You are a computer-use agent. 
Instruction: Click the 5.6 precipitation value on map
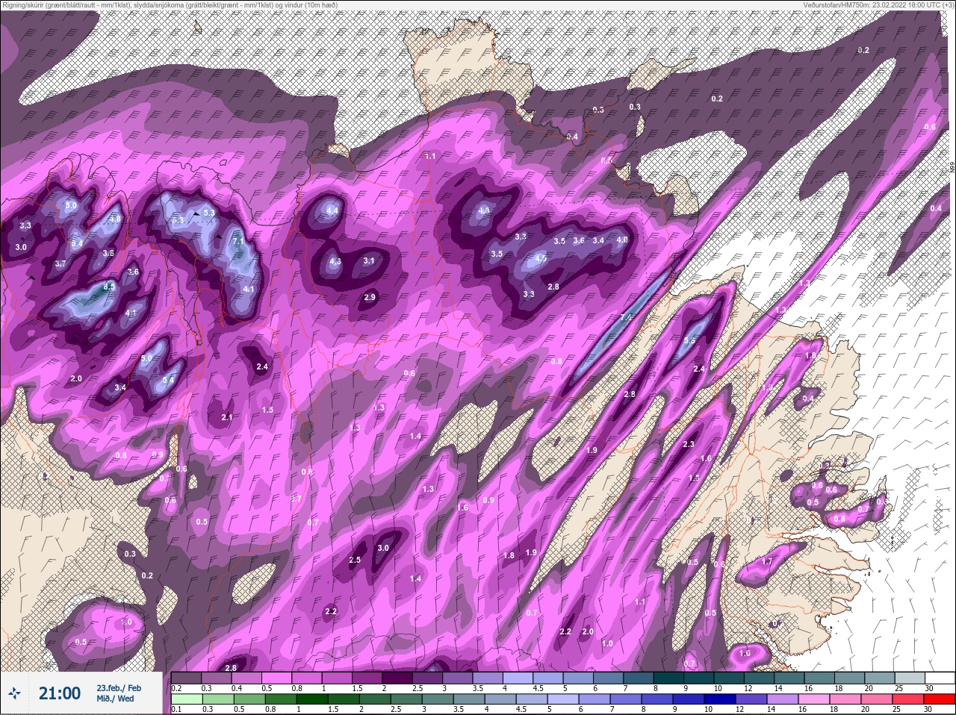click(x=689, y=340)
